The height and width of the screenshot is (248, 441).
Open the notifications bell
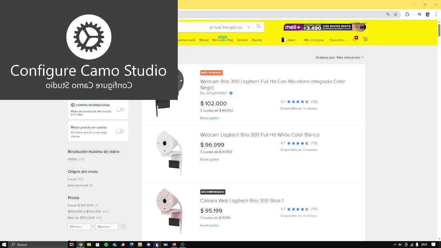(355, 39)
